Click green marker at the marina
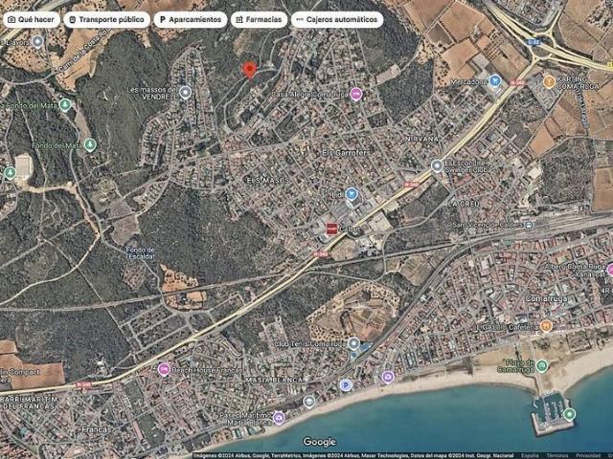The width and height of the screenshot is (613, 459). (x=569, y=414)
